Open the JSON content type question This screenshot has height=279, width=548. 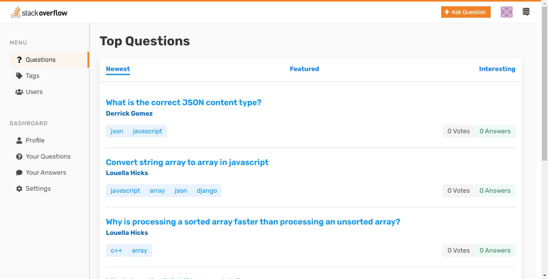coord(184,102)
